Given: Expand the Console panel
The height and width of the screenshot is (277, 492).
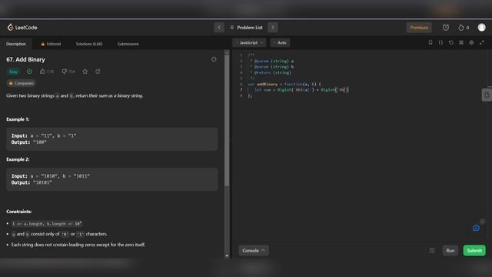Looking at the screenshot, I should [x=254, y=251].
